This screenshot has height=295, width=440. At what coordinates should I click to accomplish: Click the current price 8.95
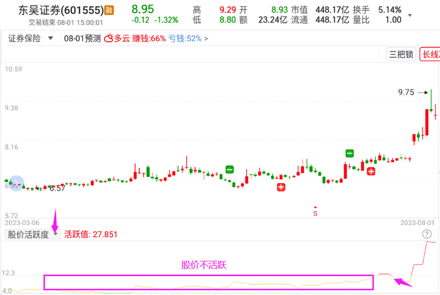coord(143,9)
